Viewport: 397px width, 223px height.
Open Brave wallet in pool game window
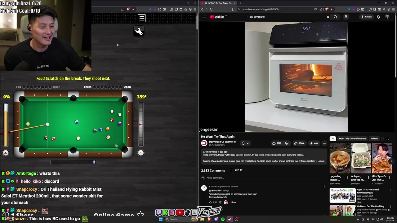pos(181,9)
